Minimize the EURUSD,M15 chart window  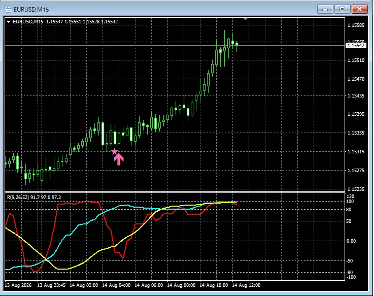point(325,9)
